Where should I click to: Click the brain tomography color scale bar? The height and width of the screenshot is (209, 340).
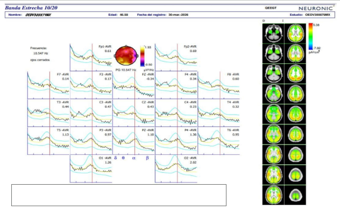311,36
